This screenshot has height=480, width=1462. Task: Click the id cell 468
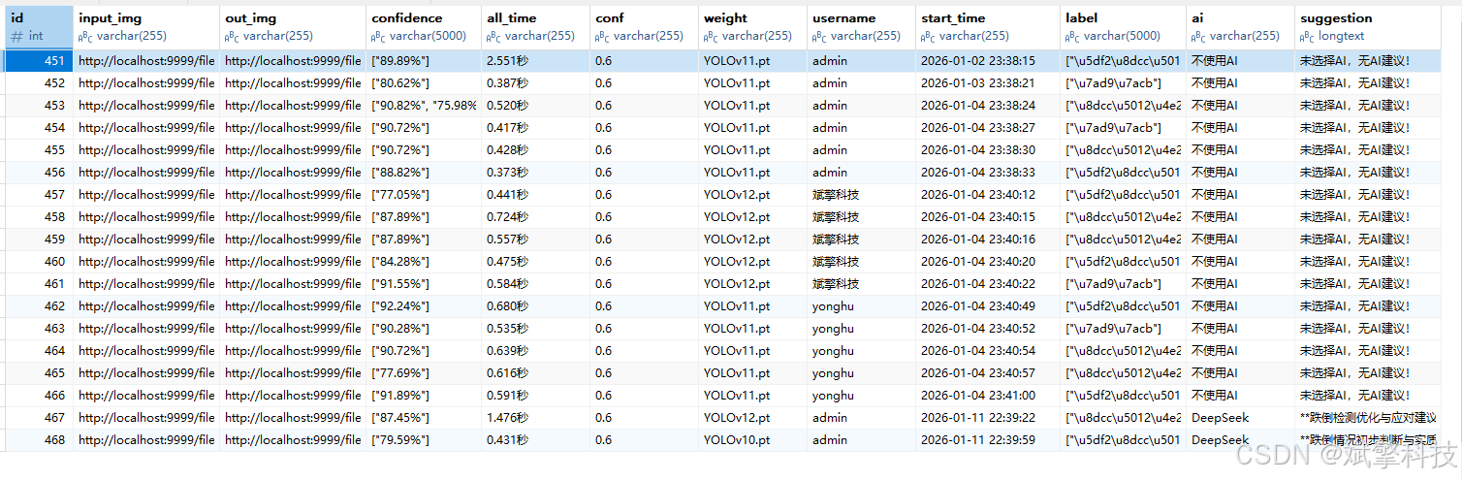pyautogui.click(x=39, y=439)
